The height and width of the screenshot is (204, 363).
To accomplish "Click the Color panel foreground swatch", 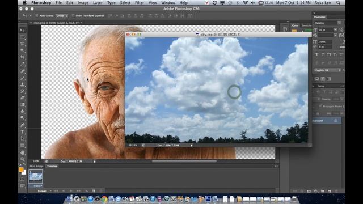I will [x=294, y=31].
